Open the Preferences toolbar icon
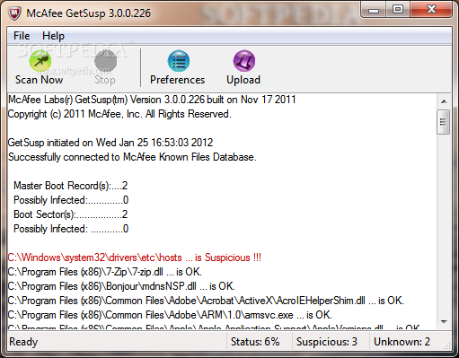This screenshot has height=358, width=459. [x=179, y=61]
